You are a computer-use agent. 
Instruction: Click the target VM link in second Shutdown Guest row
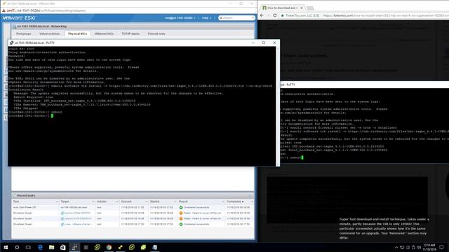[x=78, y=218]
